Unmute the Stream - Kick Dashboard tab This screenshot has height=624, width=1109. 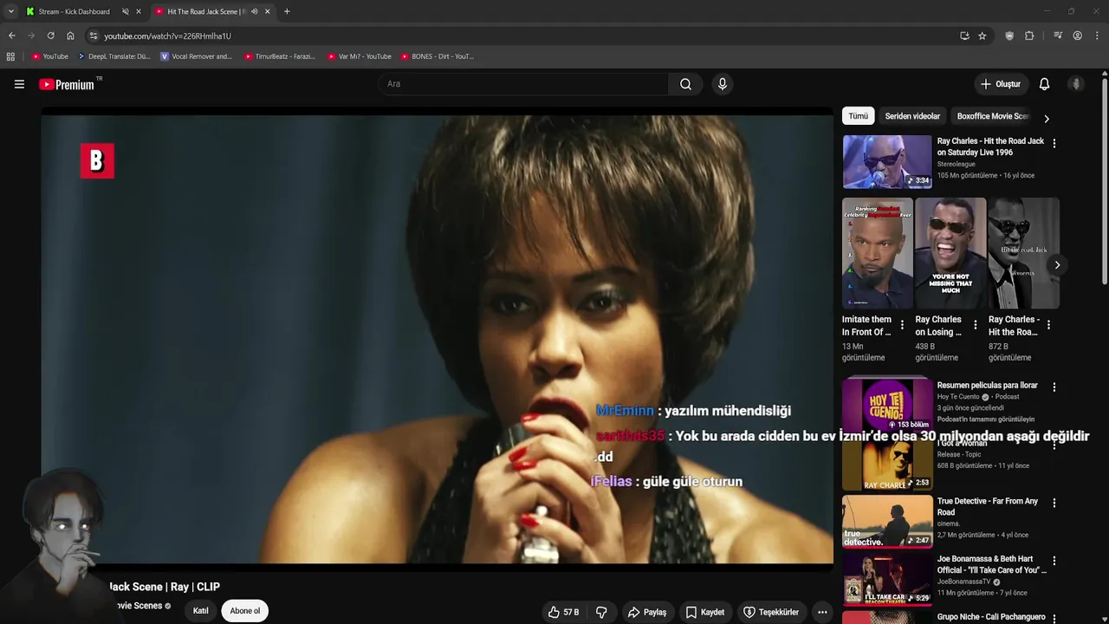tap(125, 11)
